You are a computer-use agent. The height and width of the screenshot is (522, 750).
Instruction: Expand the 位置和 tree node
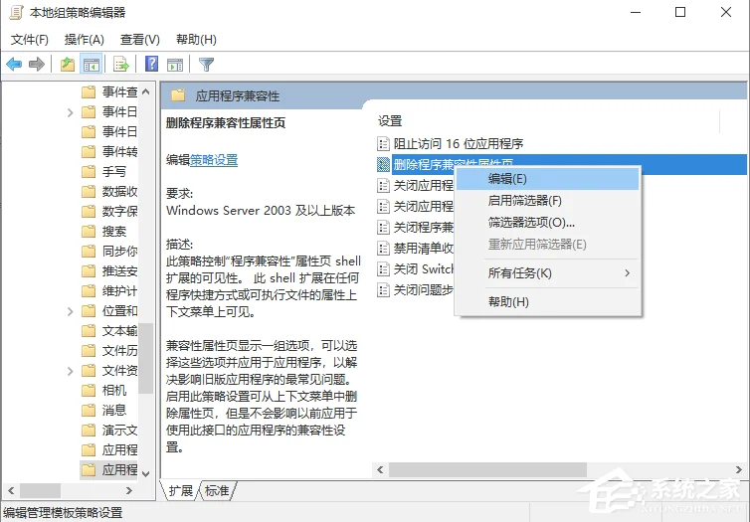pyautogui.click(x=71, y=311)
